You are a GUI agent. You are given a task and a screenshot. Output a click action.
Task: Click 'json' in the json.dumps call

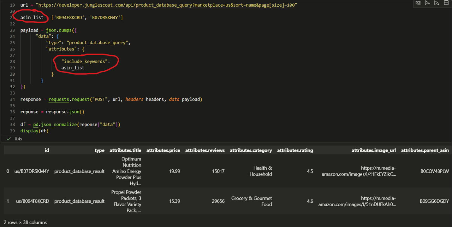[51, 30]
